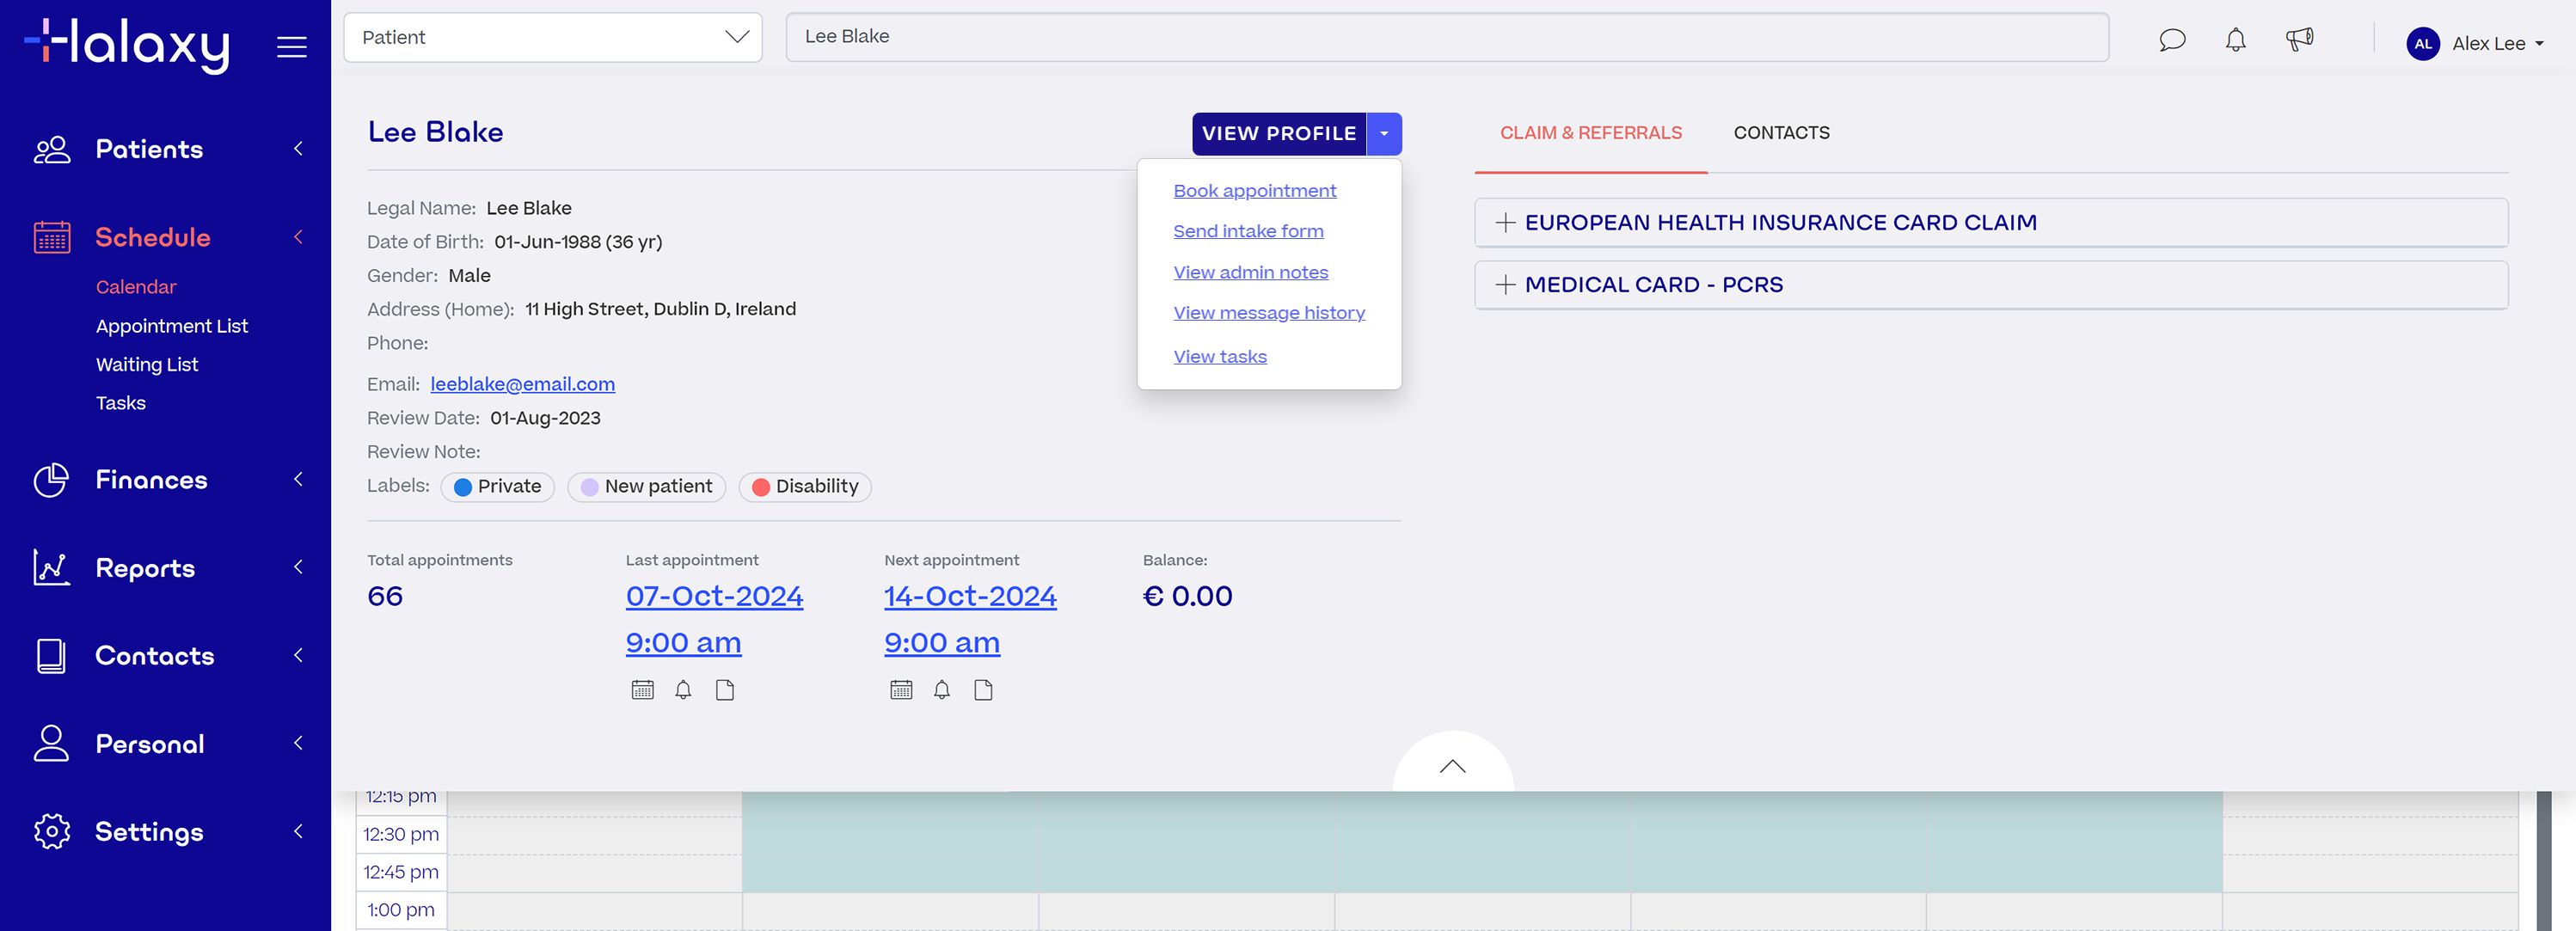
Task: Select Send intake form option
Action: (x=1248, y=231)
